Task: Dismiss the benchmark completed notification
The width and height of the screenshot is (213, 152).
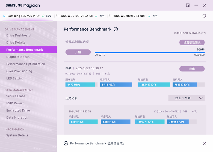Action: 205,143
